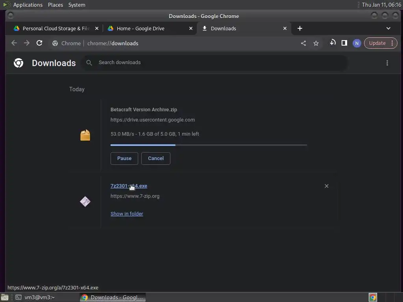The image size is (403, 302).
Task: Click the show desktop icon in taskbar
Action: click(x=5, y=297)
